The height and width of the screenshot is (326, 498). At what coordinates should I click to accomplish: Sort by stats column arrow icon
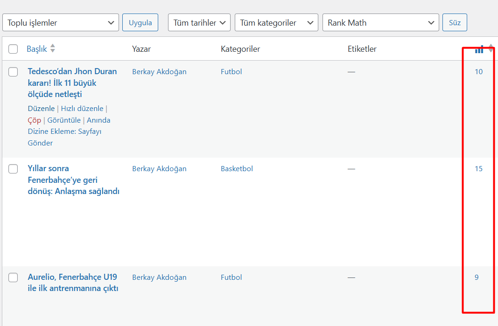tap(491, 48)
